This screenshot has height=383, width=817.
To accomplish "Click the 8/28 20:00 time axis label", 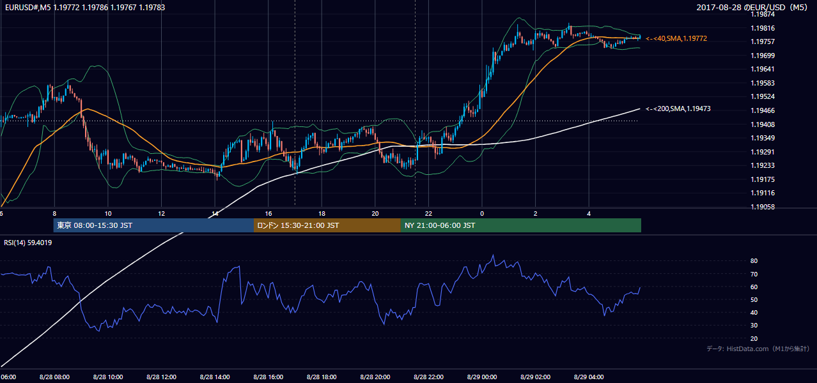I will 375,377.
